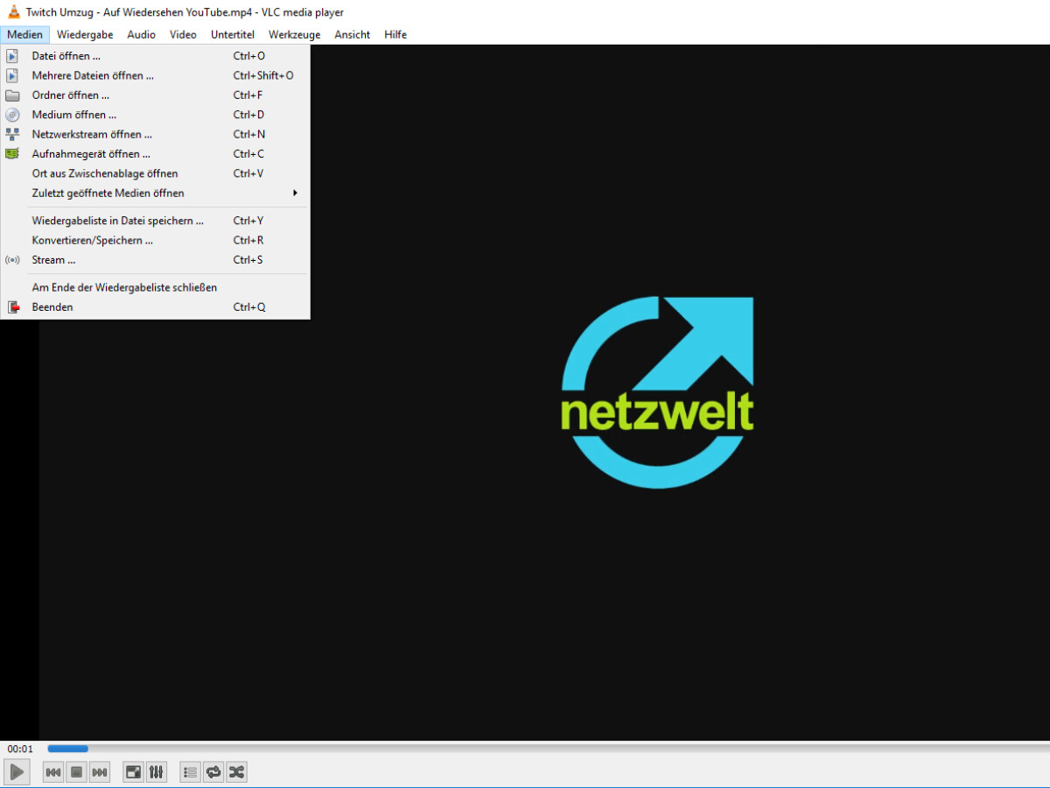Toggle fullscreen video icon
Viewport: 1050px width, 788px height.
[133, 771]
